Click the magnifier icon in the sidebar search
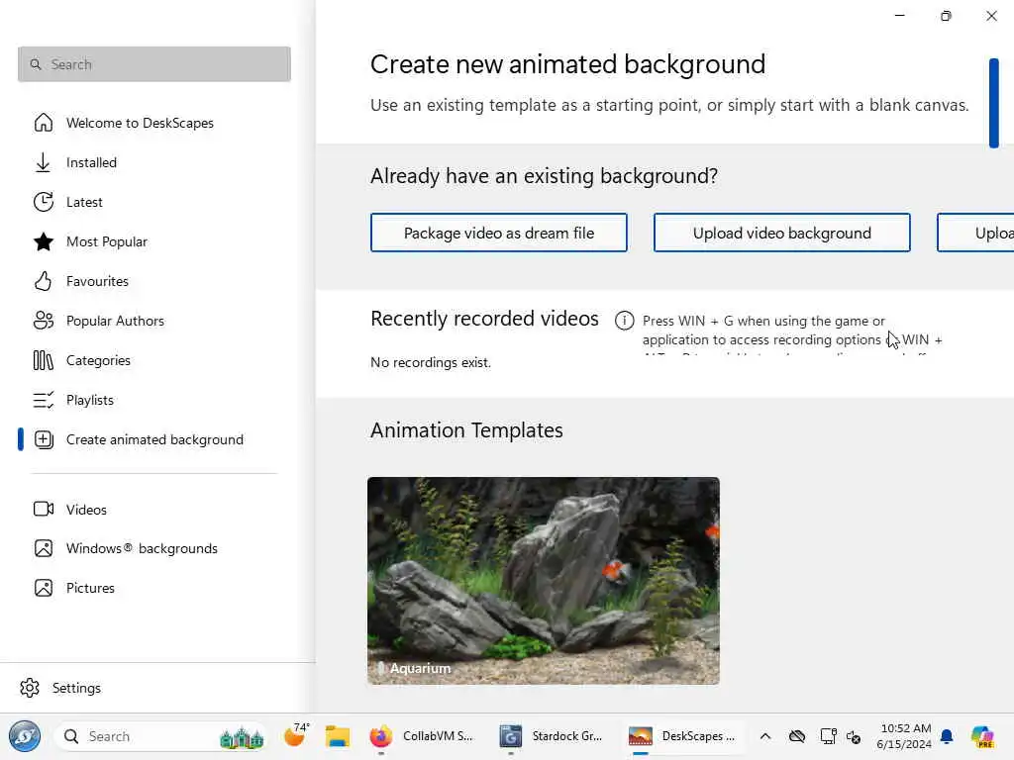This screenshot has width=1014, height=760. coord(36,64)
